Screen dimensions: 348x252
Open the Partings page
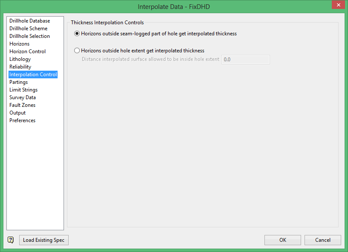click(19, 82)
